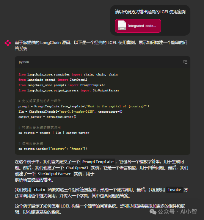Click the comment 使用问答系统
Screen dimensions: 204x220
pyautogui.click(x=31, y=143)
